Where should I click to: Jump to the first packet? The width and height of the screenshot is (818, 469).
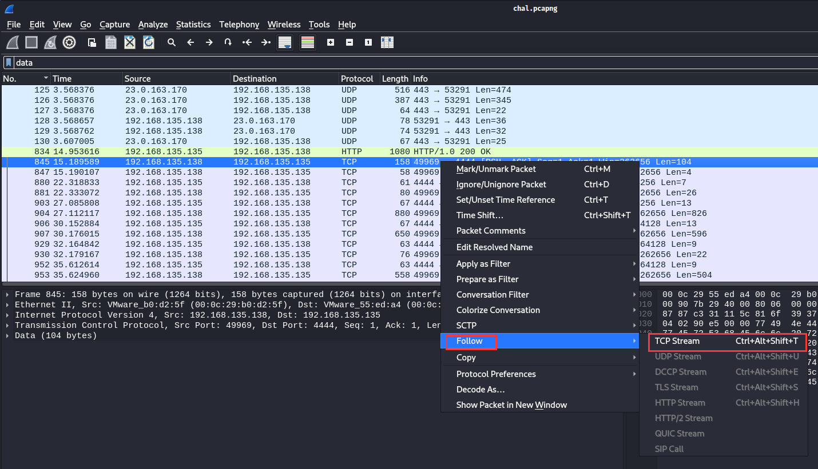tap(247, 42)
